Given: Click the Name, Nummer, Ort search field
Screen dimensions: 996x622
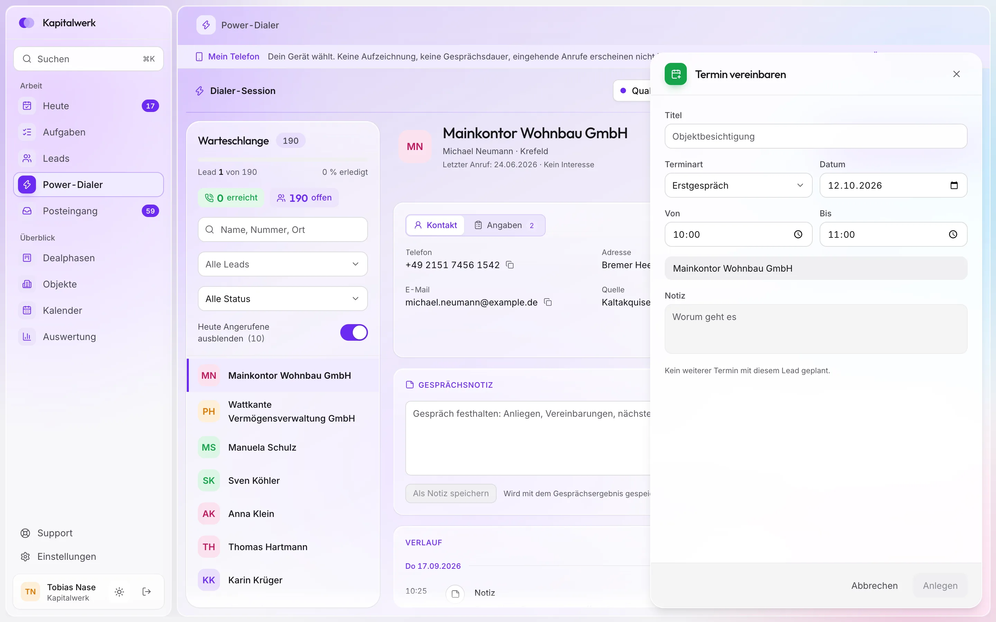Looking at the screenshot, I should [283, 229].
